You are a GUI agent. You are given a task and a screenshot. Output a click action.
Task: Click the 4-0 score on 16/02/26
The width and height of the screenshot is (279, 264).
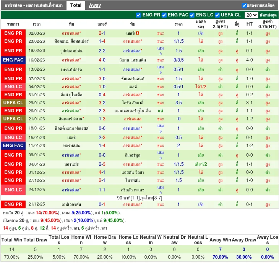[x=102, y=60]
